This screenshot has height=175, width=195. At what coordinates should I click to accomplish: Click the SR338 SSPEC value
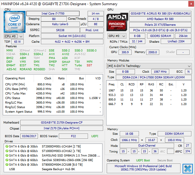[x=60, y=30]
